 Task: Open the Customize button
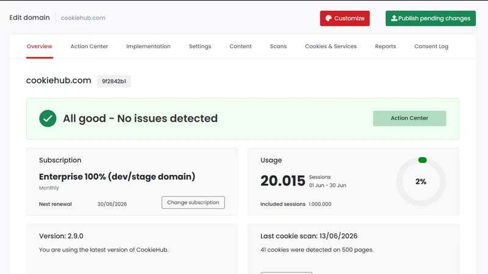[345, 18]
